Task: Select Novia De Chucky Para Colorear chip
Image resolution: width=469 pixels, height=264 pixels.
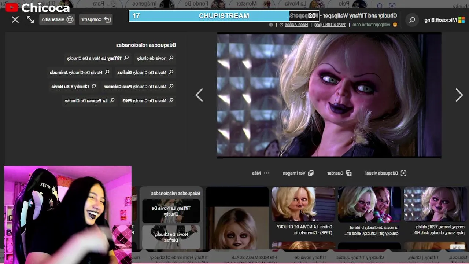Action: [x=139, y=87]
